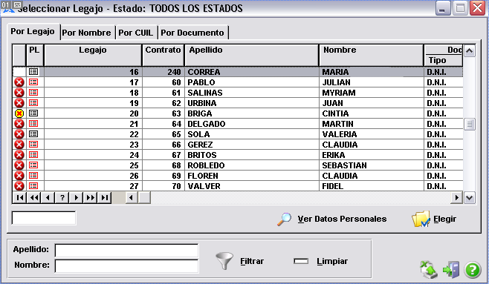Click the vertical scrollbar down arrow
This screenshot has width=489, height=284.
[470, 197]
